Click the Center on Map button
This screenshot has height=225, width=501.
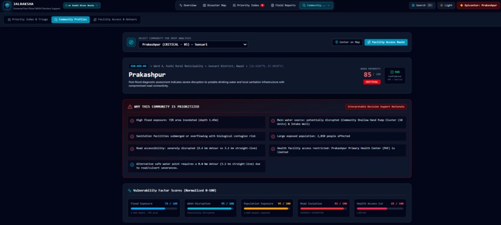click(347, 42)
